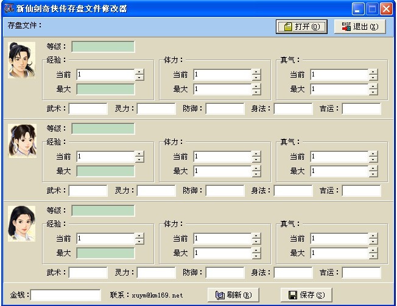This screenshot has width=397, height=306.
Task: Focus first character's 经验 当前 value field
Action: tap(105, 75)
